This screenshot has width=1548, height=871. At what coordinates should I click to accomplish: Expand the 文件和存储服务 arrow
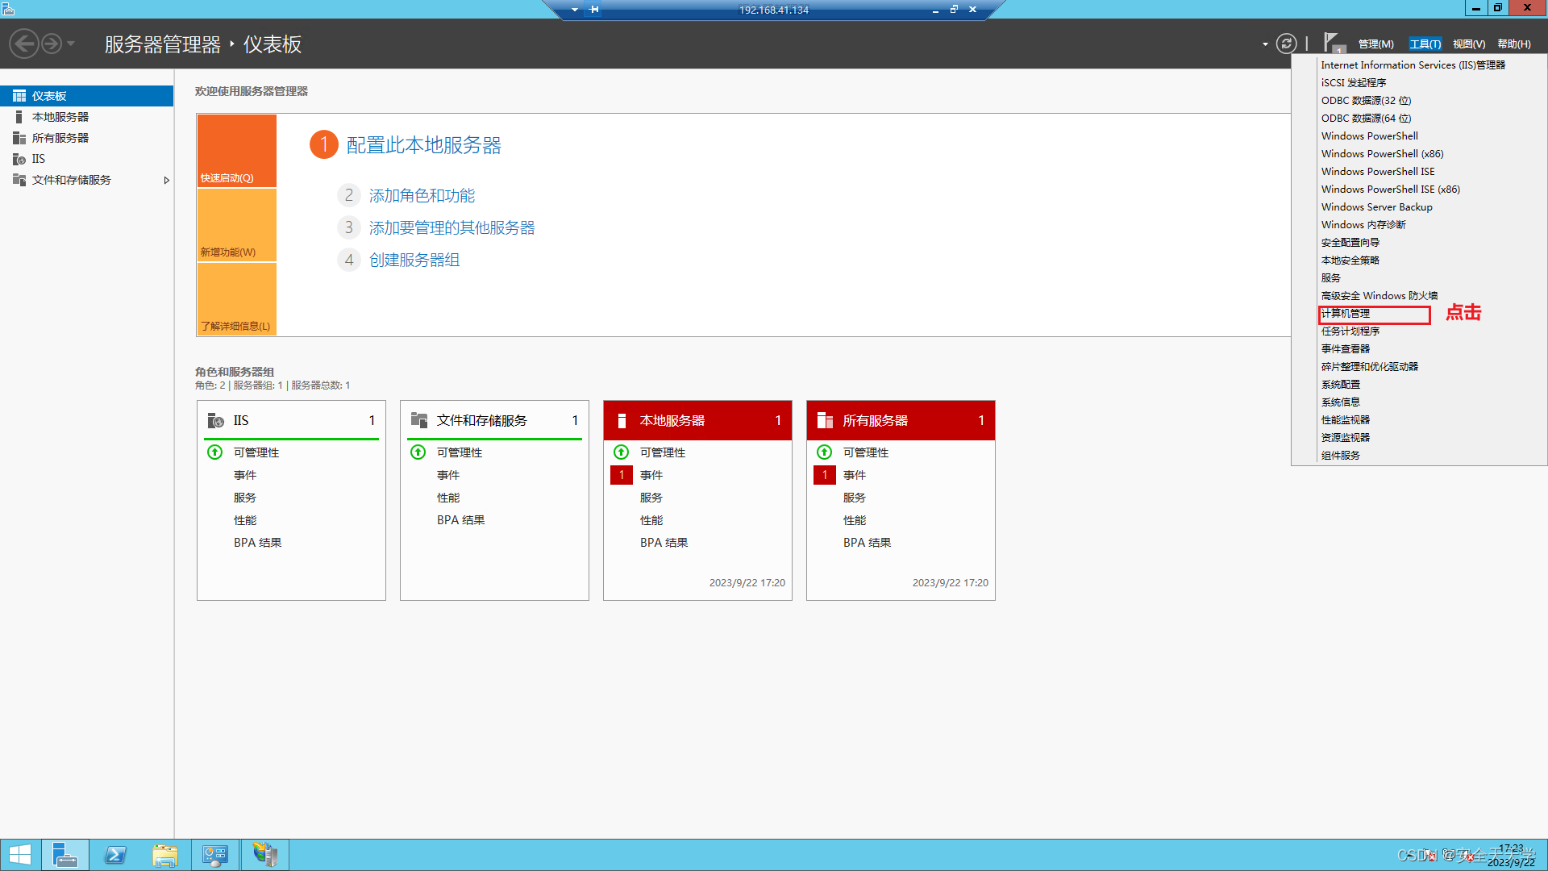[x=166, y=180]
